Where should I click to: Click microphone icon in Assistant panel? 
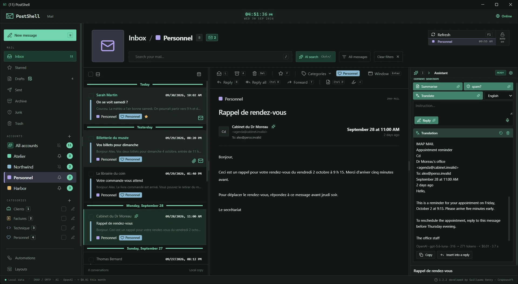coord(507,120)
